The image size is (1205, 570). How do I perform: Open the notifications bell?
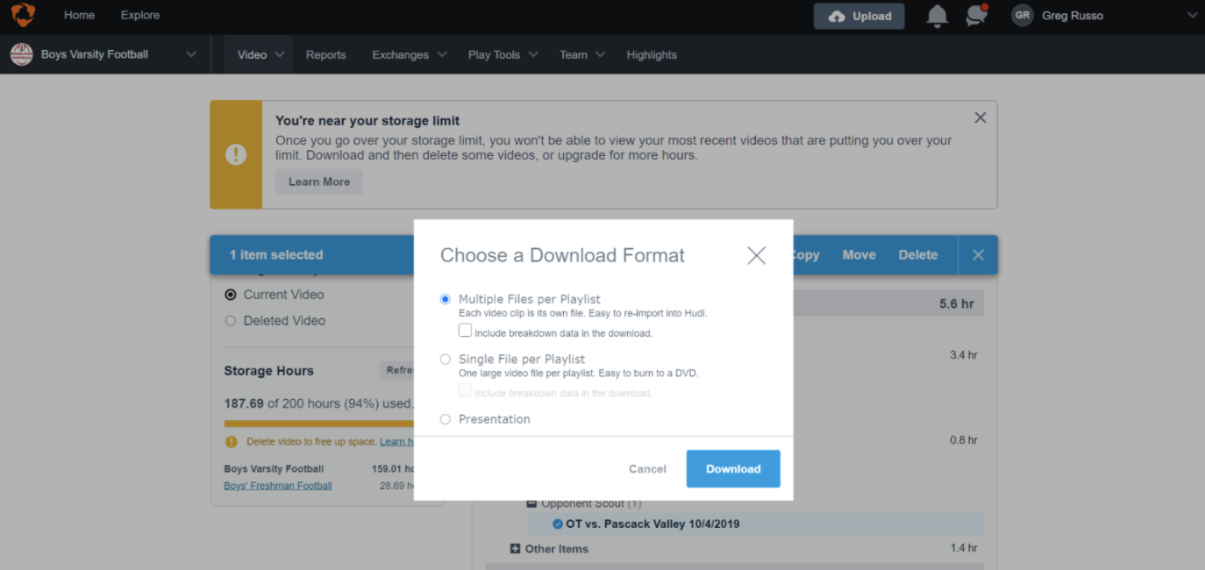[938, 16]
